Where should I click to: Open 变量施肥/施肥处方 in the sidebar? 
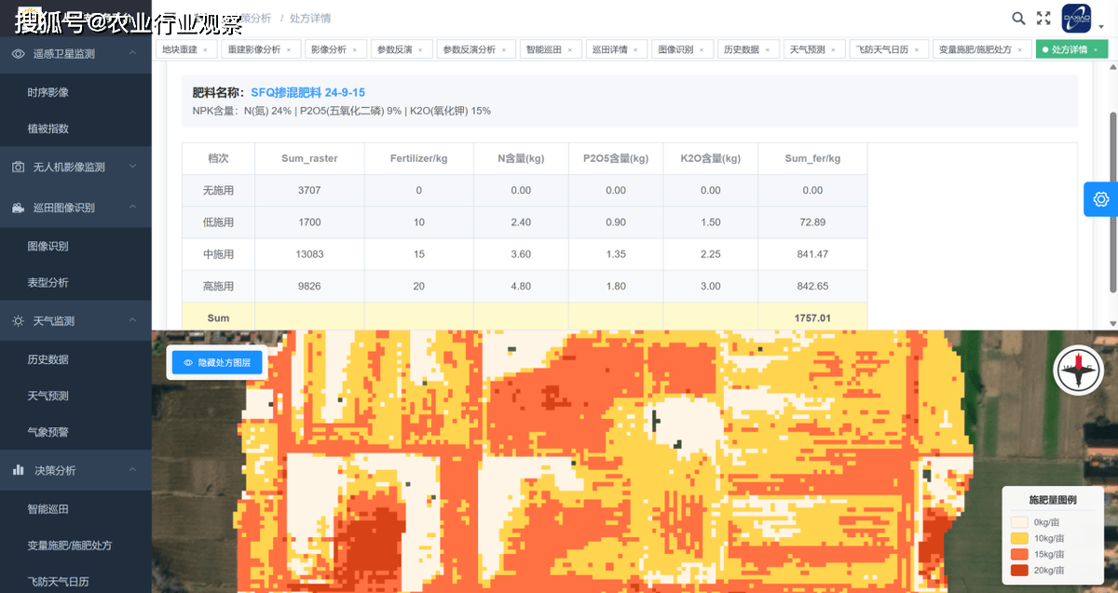coord(70,546)
